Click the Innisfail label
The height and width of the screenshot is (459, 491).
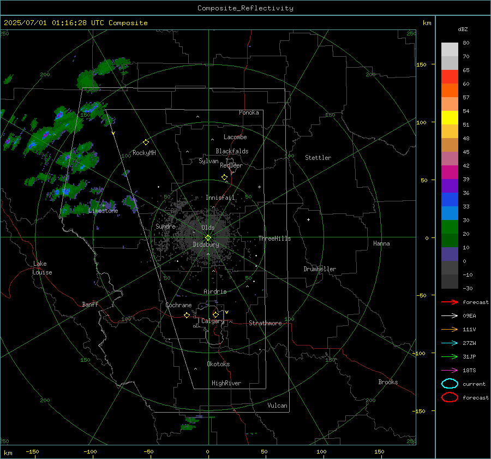220,198
